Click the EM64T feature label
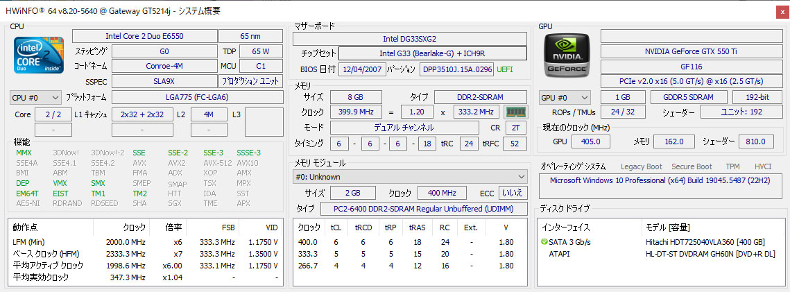790x292 pixels. click(27, 194)
